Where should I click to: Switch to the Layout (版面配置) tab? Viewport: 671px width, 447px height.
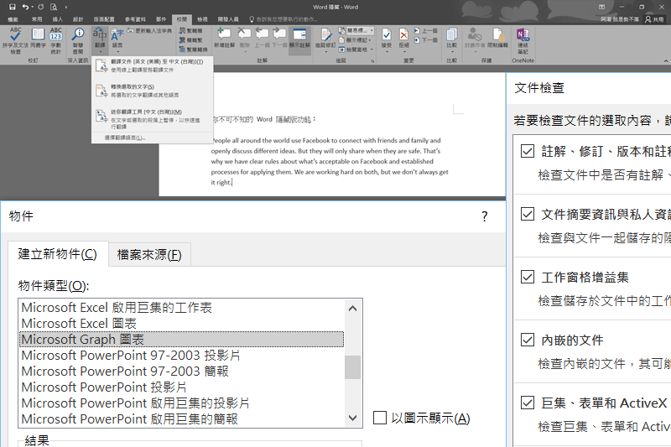[104, 19]
